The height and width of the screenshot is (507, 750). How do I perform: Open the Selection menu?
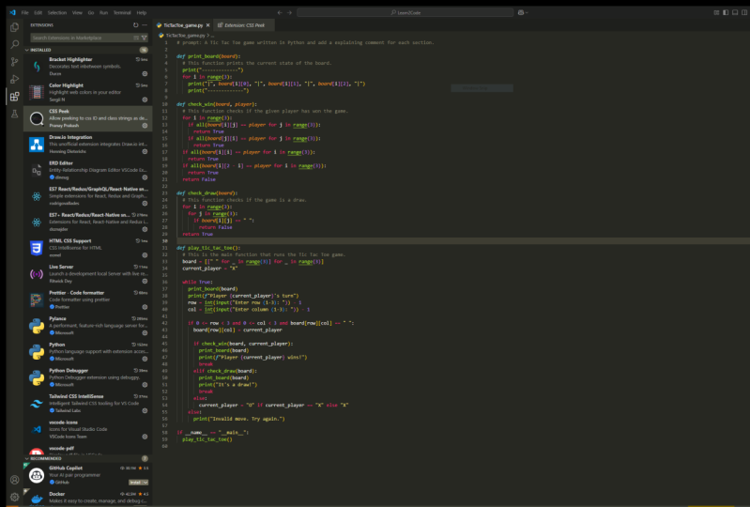point(57,12)
